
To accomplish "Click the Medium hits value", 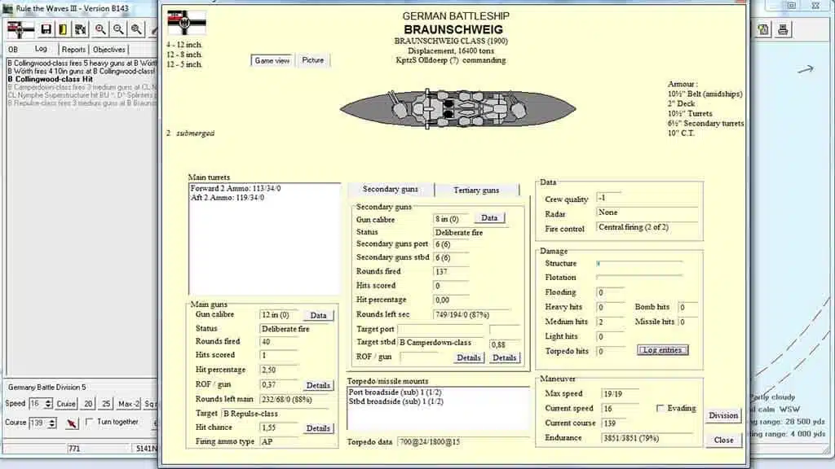I will (610, 322).
